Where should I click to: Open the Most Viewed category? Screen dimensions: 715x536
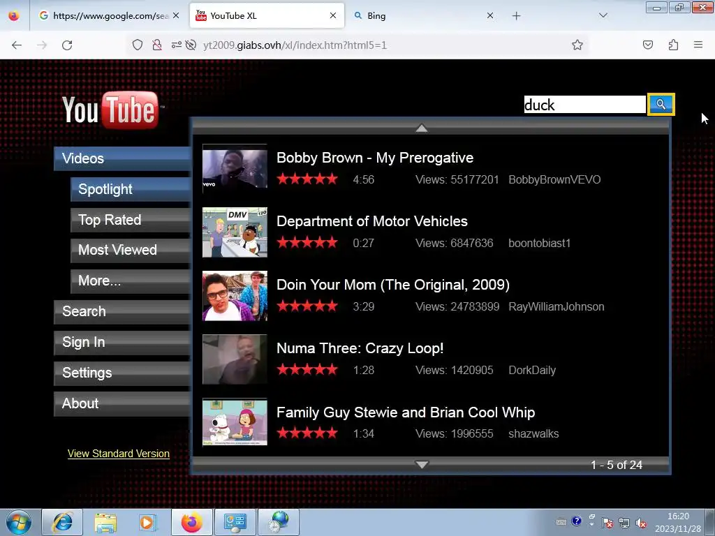[131, 251]
